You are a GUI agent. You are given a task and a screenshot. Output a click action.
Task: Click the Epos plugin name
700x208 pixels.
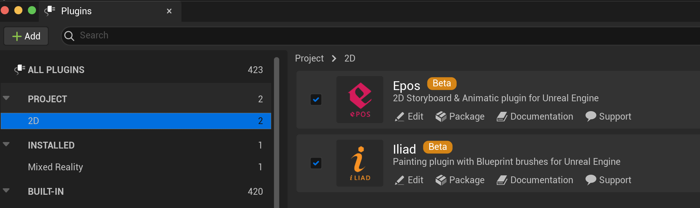click(x=406, y=86)
